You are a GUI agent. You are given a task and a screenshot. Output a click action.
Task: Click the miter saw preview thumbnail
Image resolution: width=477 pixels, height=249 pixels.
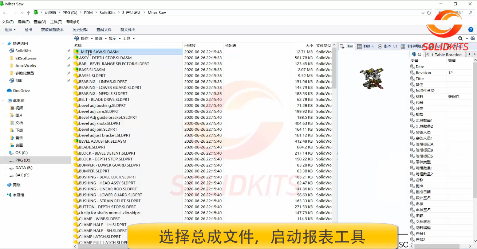point(371,78)
